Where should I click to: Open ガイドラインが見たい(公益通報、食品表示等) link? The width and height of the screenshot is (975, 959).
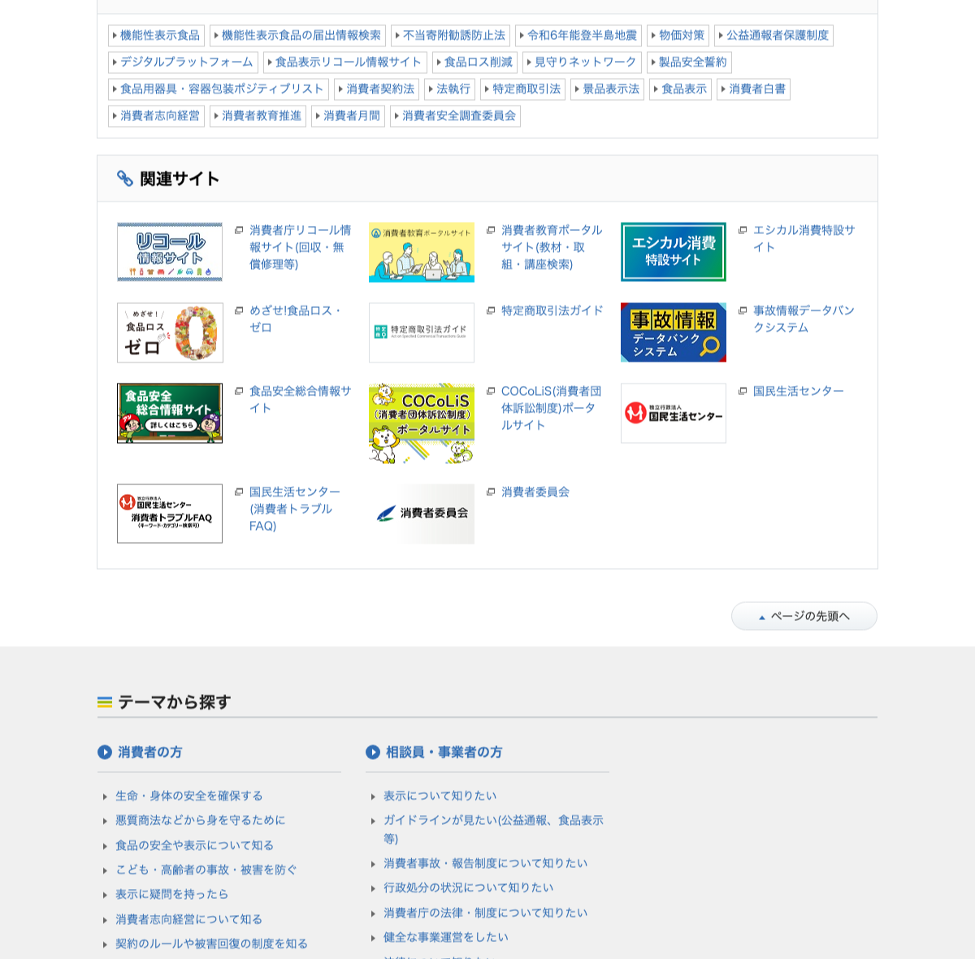[494, 829]
